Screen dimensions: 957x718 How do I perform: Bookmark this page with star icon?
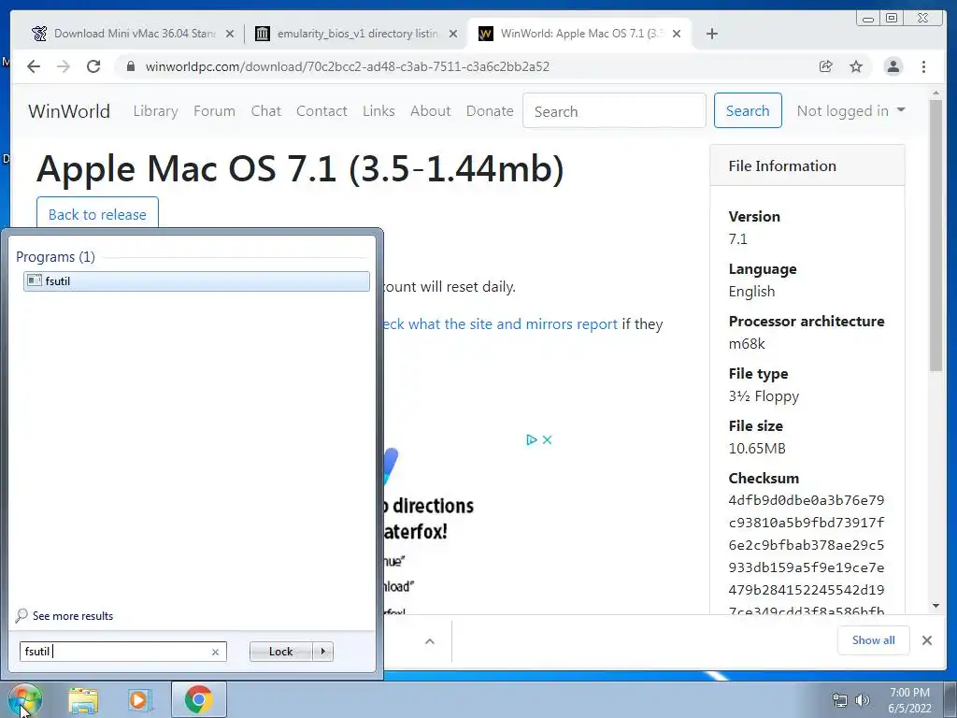point(856,66)
